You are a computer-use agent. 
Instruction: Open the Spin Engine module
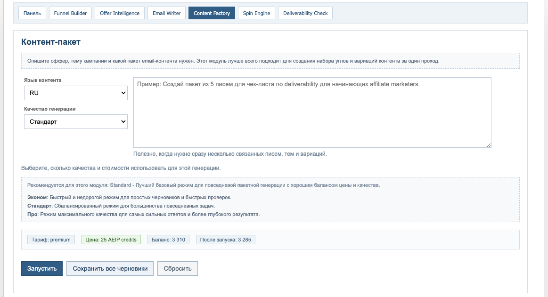(x=256, y=13)
